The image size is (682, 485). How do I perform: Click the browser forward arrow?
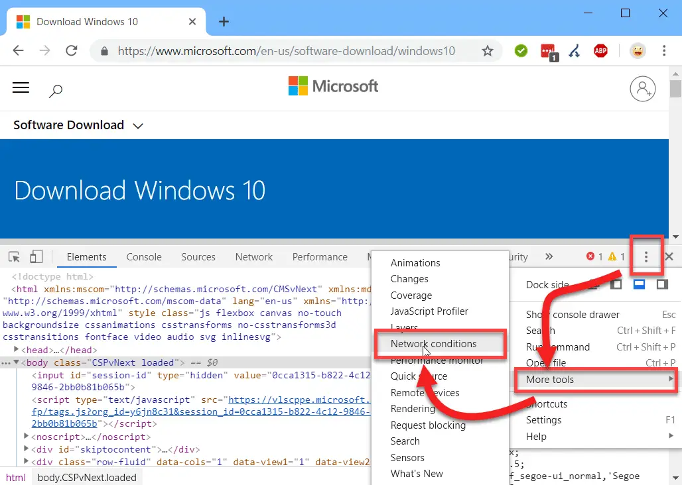coord(45,51)
